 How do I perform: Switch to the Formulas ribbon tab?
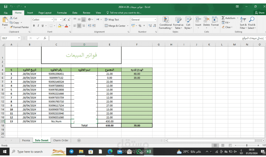pos(62,12)
